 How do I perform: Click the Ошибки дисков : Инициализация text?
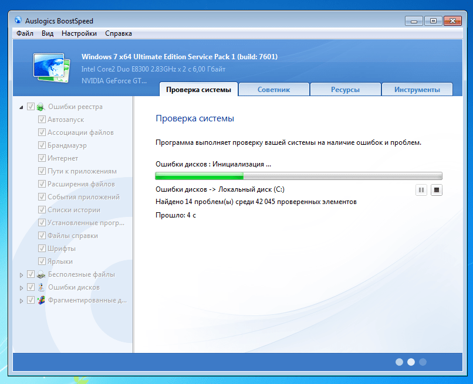pyautogui.click(x=213, y=164)
